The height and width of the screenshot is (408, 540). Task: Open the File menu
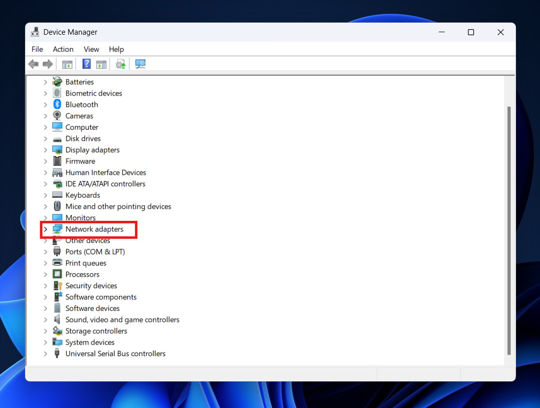click(37, 49)
